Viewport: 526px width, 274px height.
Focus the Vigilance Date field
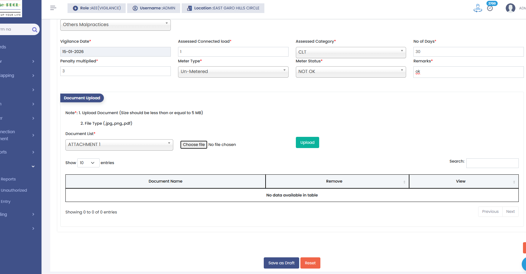point(115,52)
